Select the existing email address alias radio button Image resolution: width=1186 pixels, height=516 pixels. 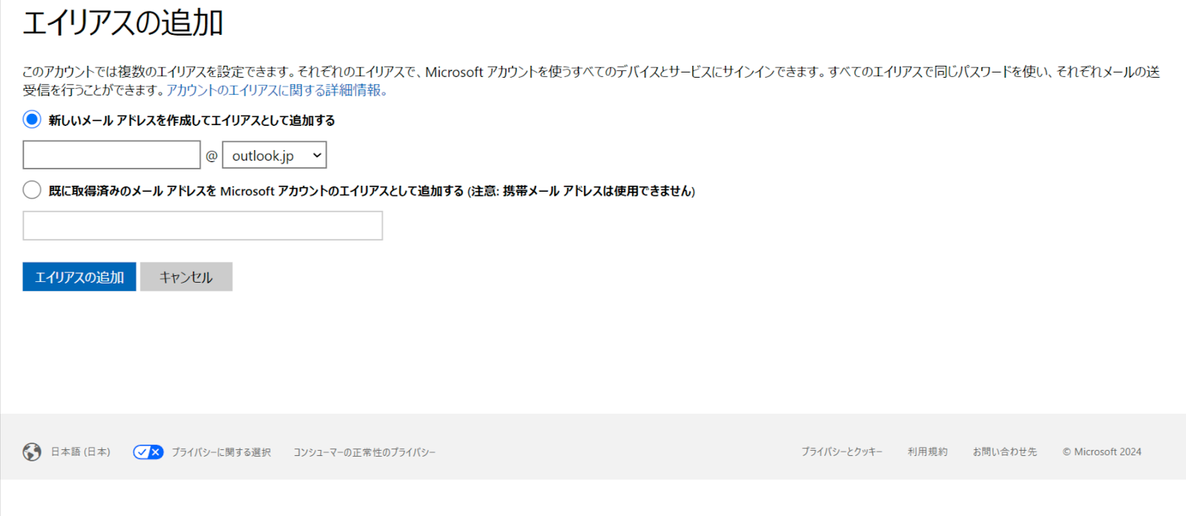(x=32, y=190)
